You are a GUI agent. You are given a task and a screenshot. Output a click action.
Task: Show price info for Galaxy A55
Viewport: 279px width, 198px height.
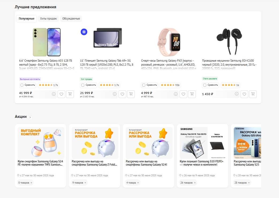tap(53, 94)
